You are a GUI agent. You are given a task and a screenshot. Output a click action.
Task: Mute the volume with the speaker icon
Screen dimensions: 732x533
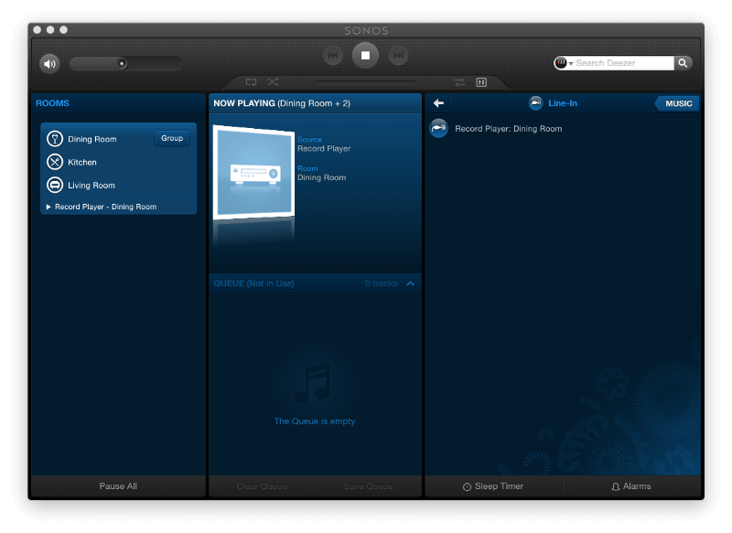click(x=49, y=63)
